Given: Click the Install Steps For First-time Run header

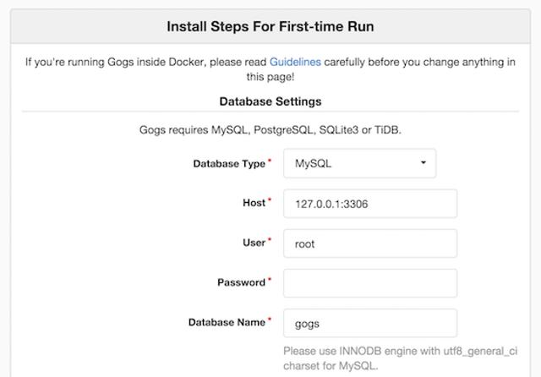Looking at the screenshot, I should pos(270,26).
